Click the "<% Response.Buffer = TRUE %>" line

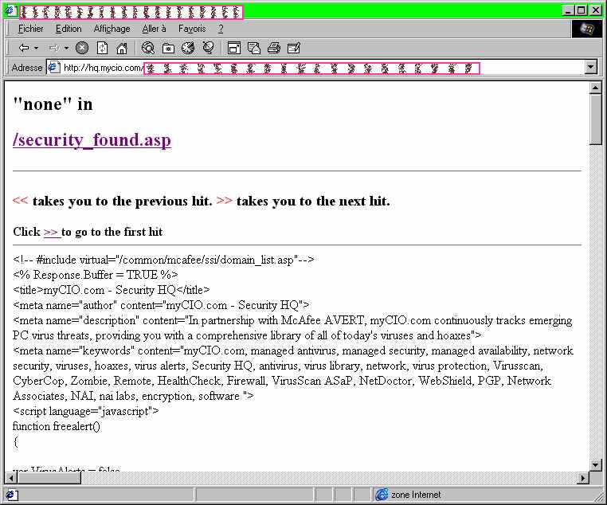[96, 275]
